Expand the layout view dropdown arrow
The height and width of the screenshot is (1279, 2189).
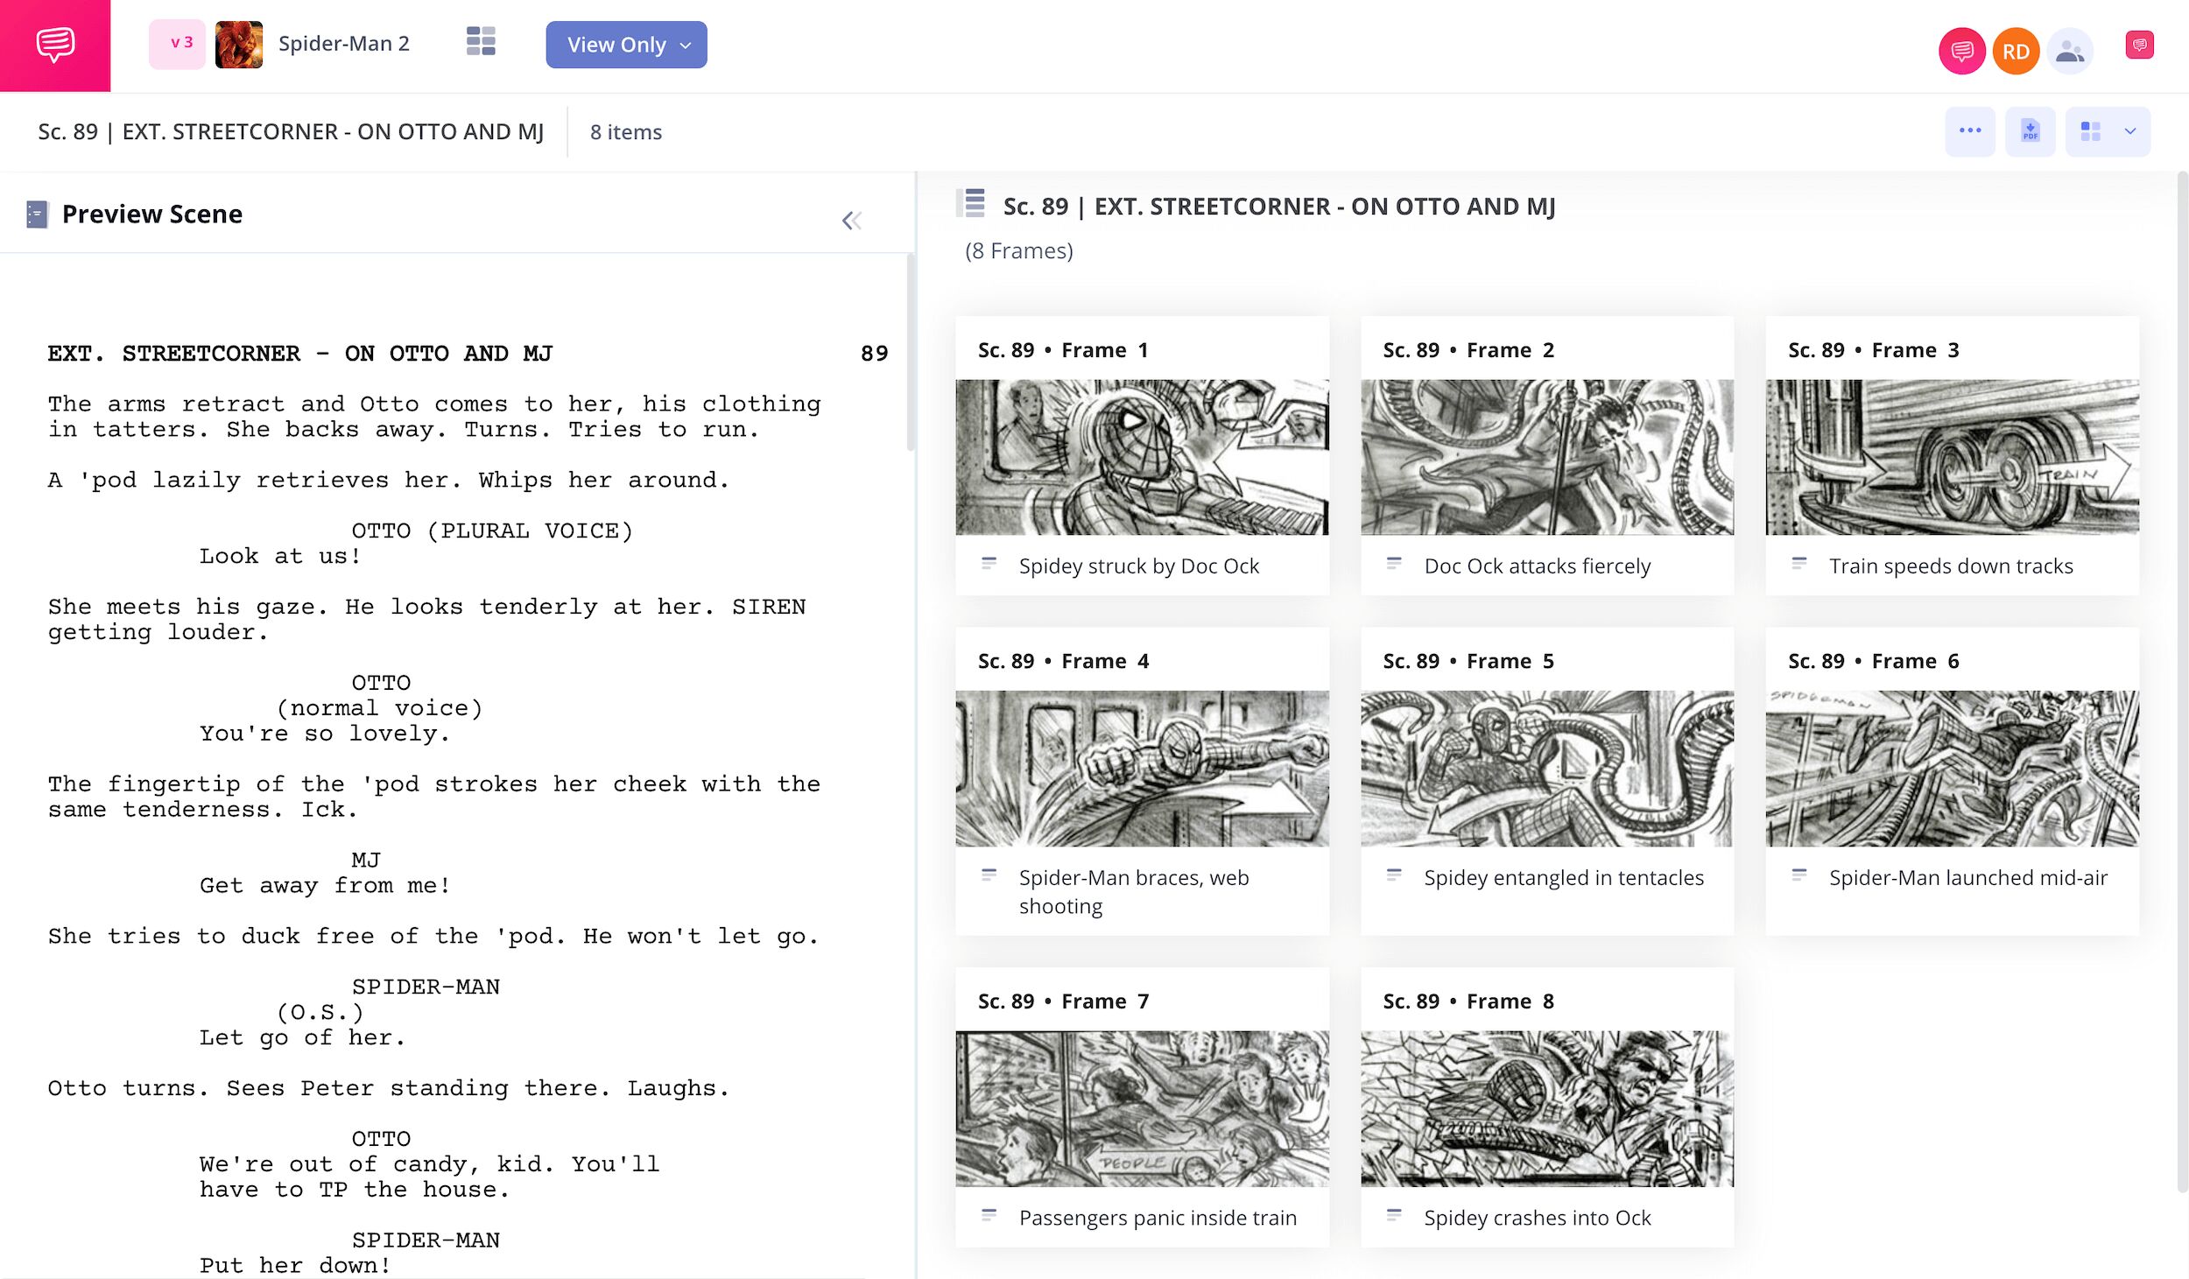[2129, 131]
